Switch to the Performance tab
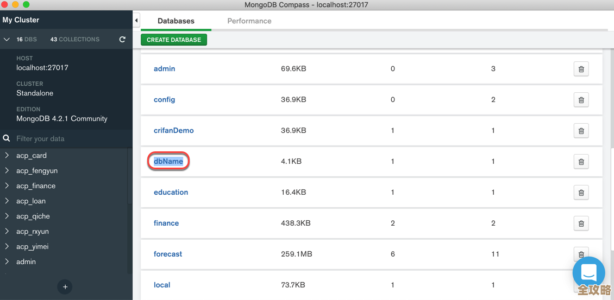 click(249, 21)
